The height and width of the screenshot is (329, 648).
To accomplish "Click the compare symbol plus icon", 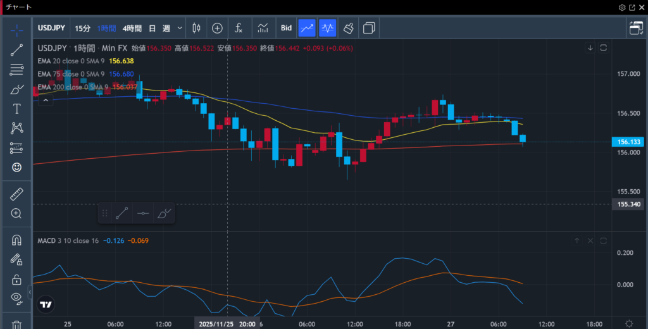I will click(217, 28).
